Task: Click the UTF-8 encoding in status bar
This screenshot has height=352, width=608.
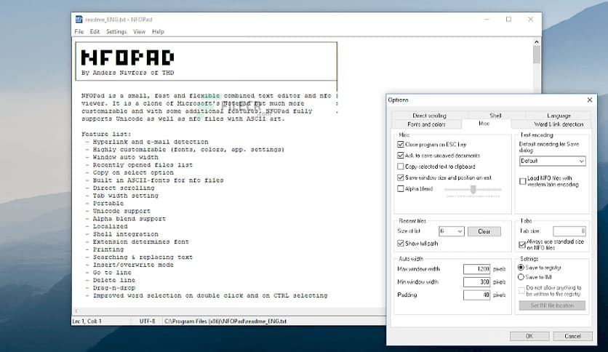Action: tap(148, 321)
